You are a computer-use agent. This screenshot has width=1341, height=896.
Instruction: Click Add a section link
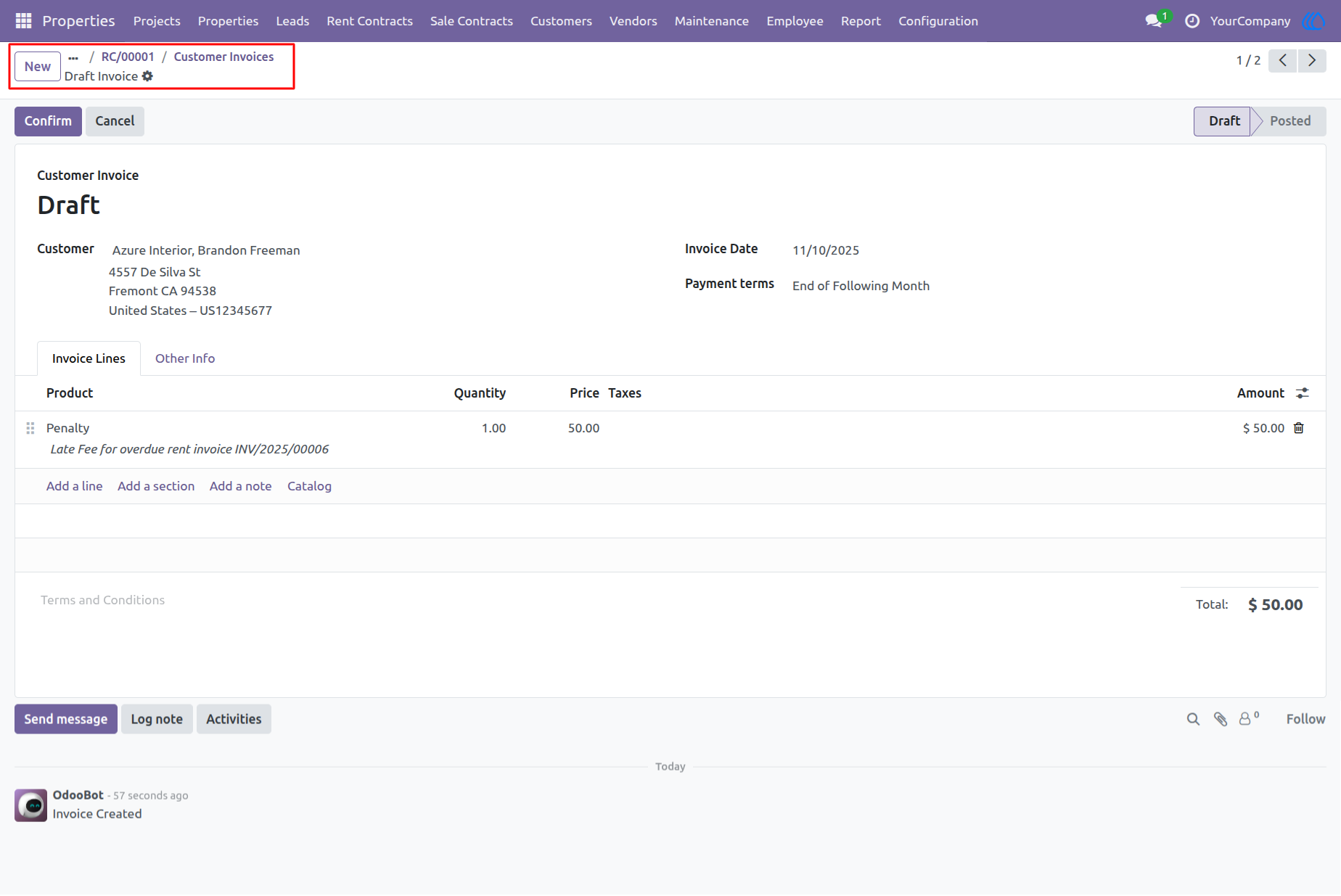pyautogui.click(x=156, y=486)
